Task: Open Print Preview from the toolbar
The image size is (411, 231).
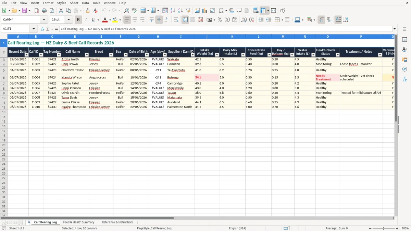Action: tap(51, 11)
